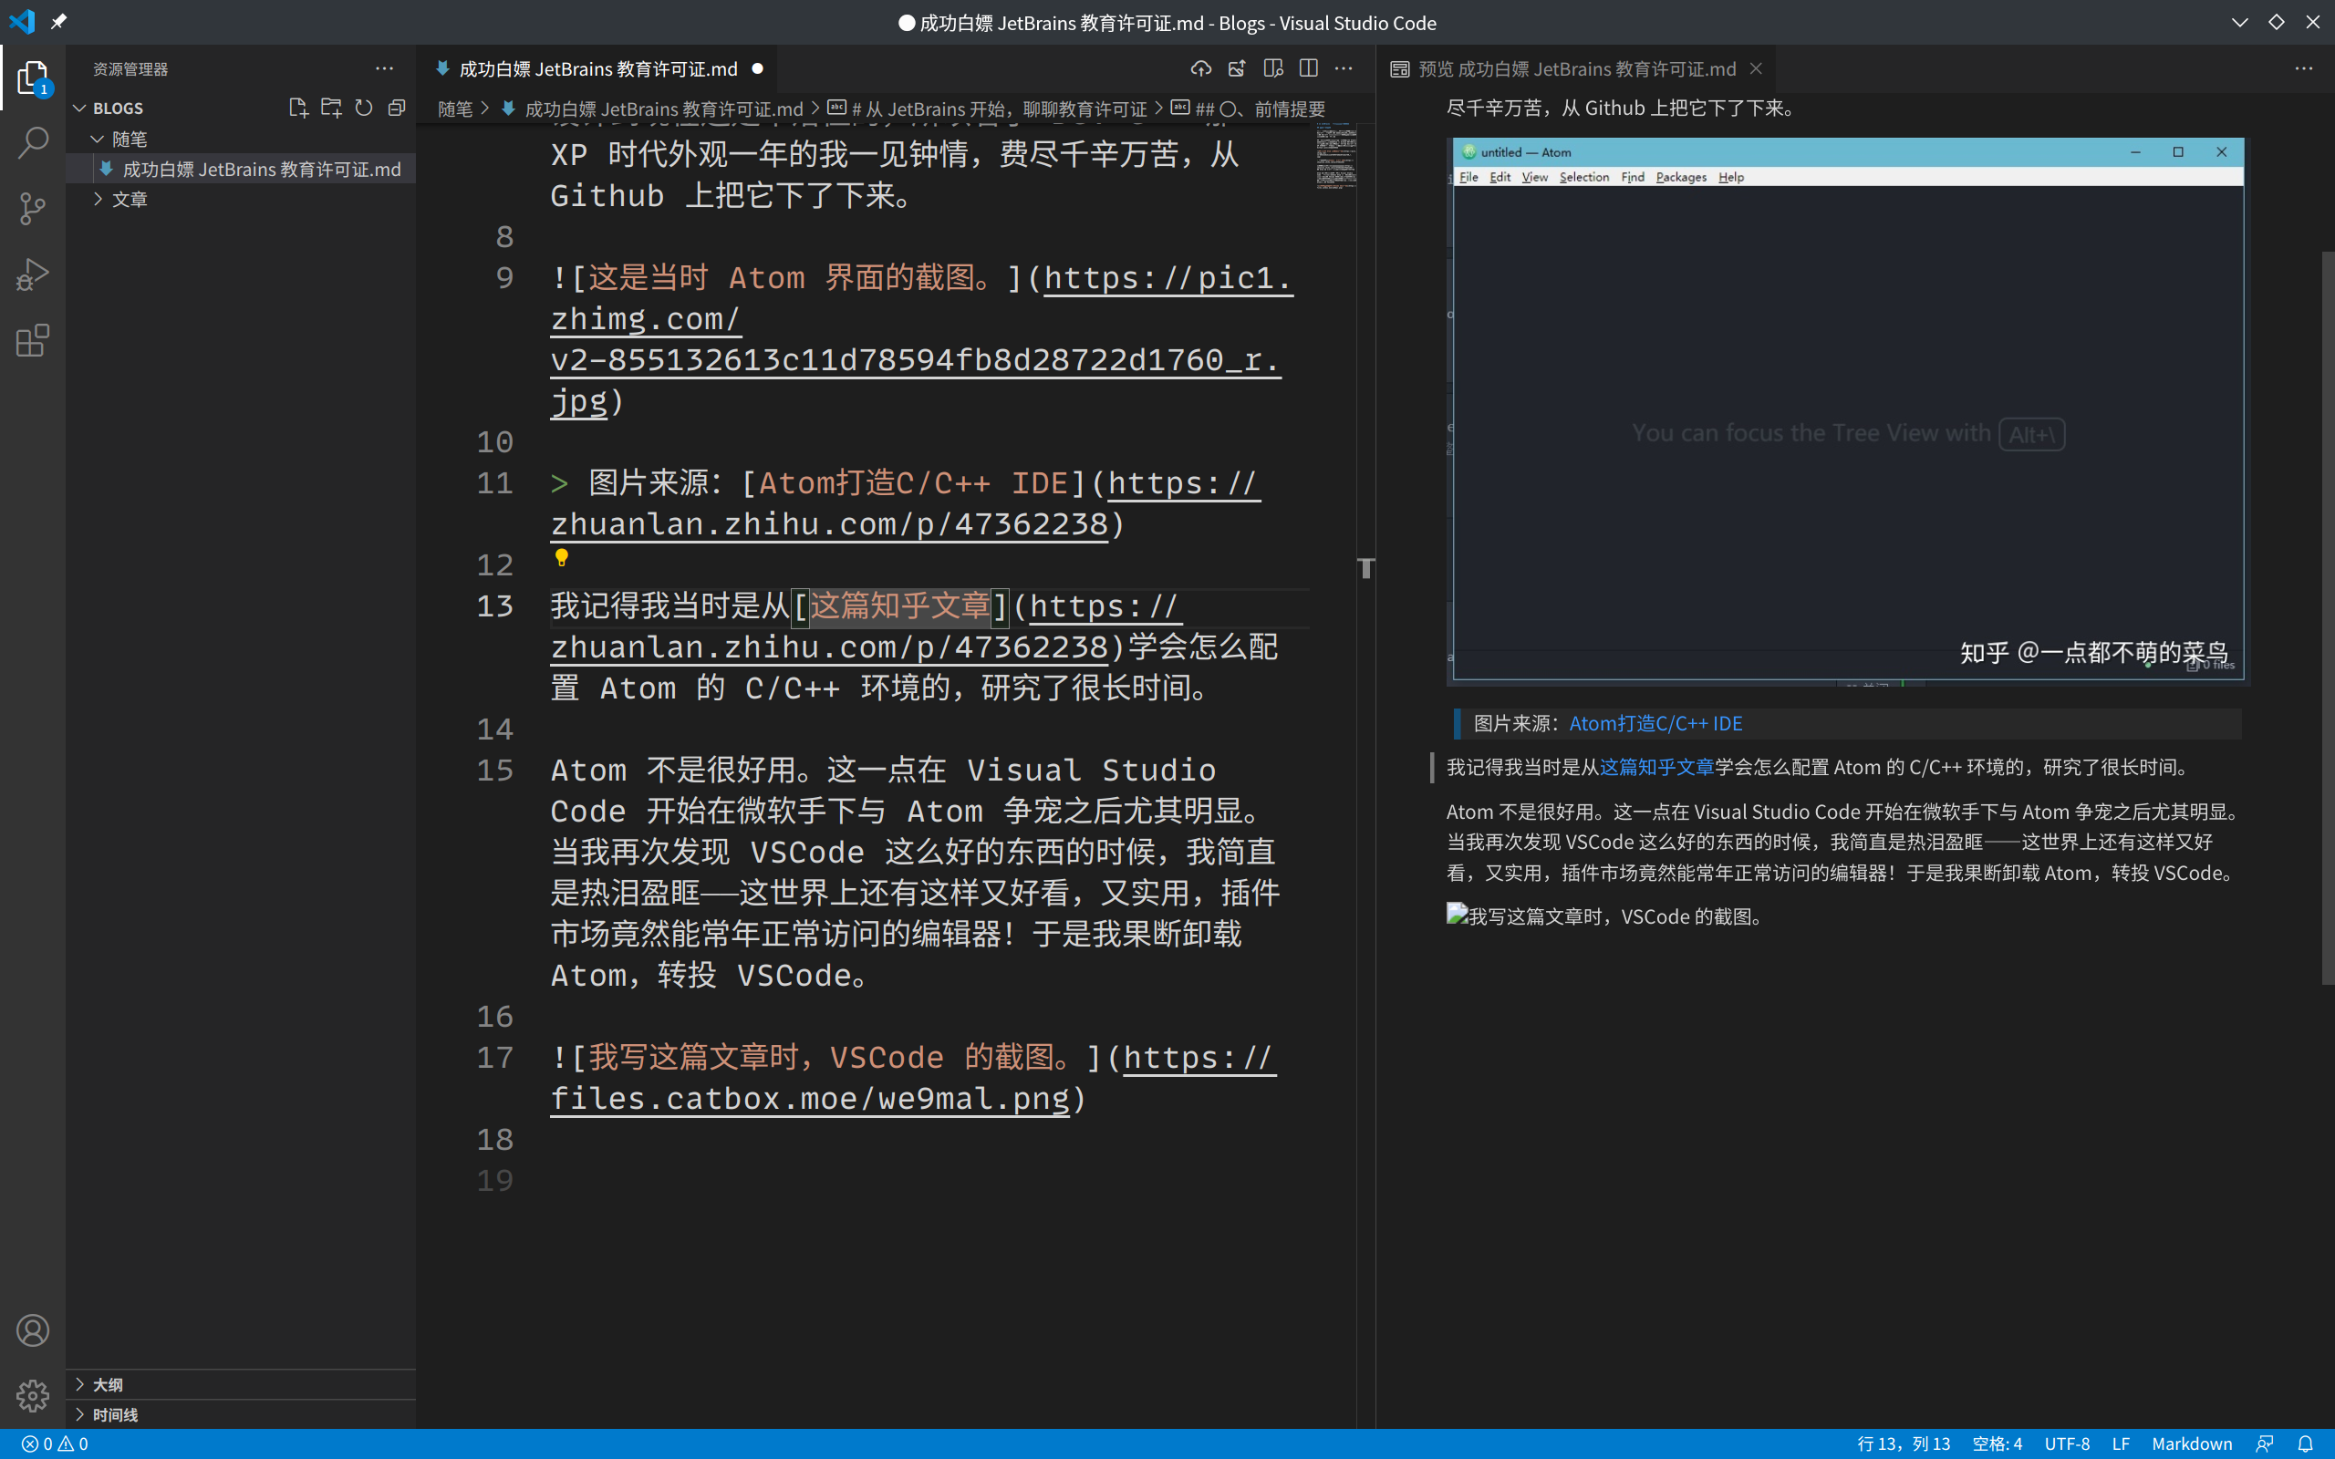Click the Atom打造C/C++ IDE link in preview

[x=1655, y=723]
